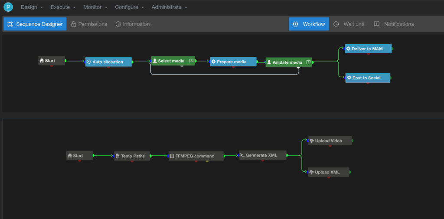Select the Wait until option
The height and width of the screenshot is (219, 444).
click(x=349, y=24)
